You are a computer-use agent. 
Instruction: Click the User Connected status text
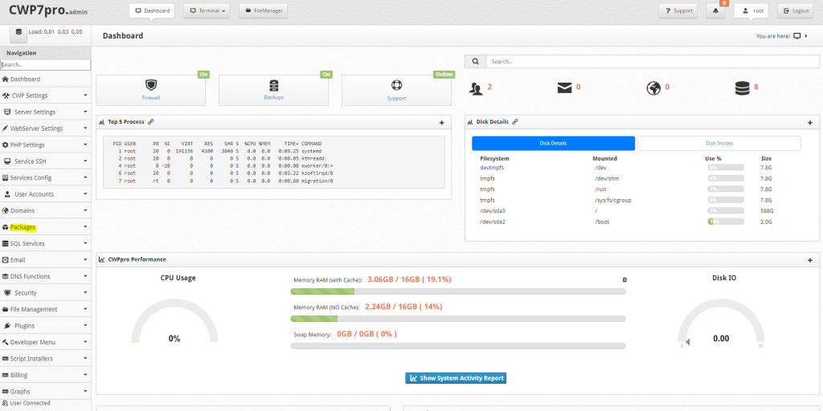[x=30, y=403]
